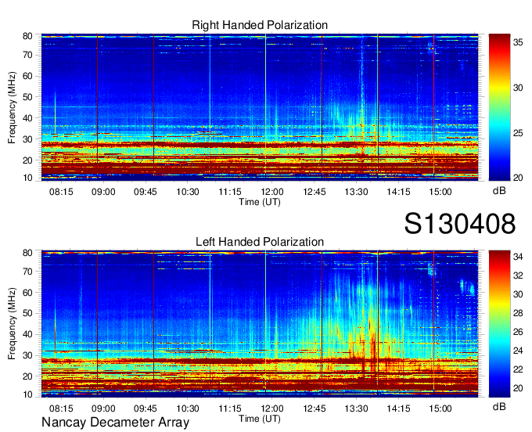Click the 10 MHz tick on Right Handed plot
532x432 pixels.
pyautogui.click(x=27, y=178)
